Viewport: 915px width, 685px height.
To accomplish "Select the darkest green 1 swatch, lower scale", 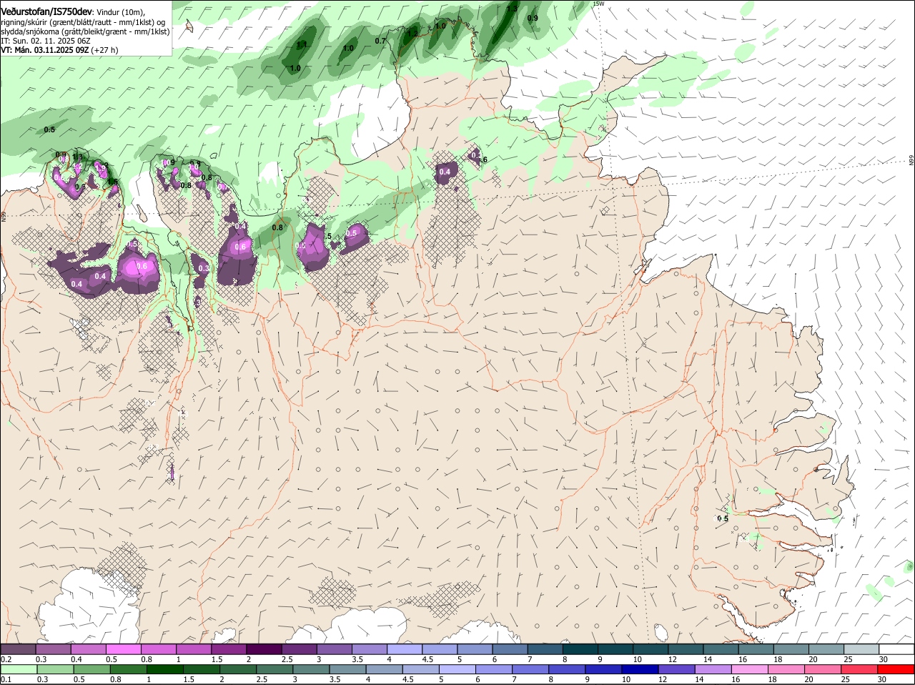I will [164, 669].
